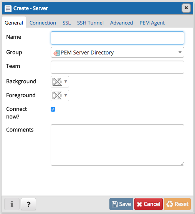Focus the Name input field
195x214 pixels.
(117, 38)
